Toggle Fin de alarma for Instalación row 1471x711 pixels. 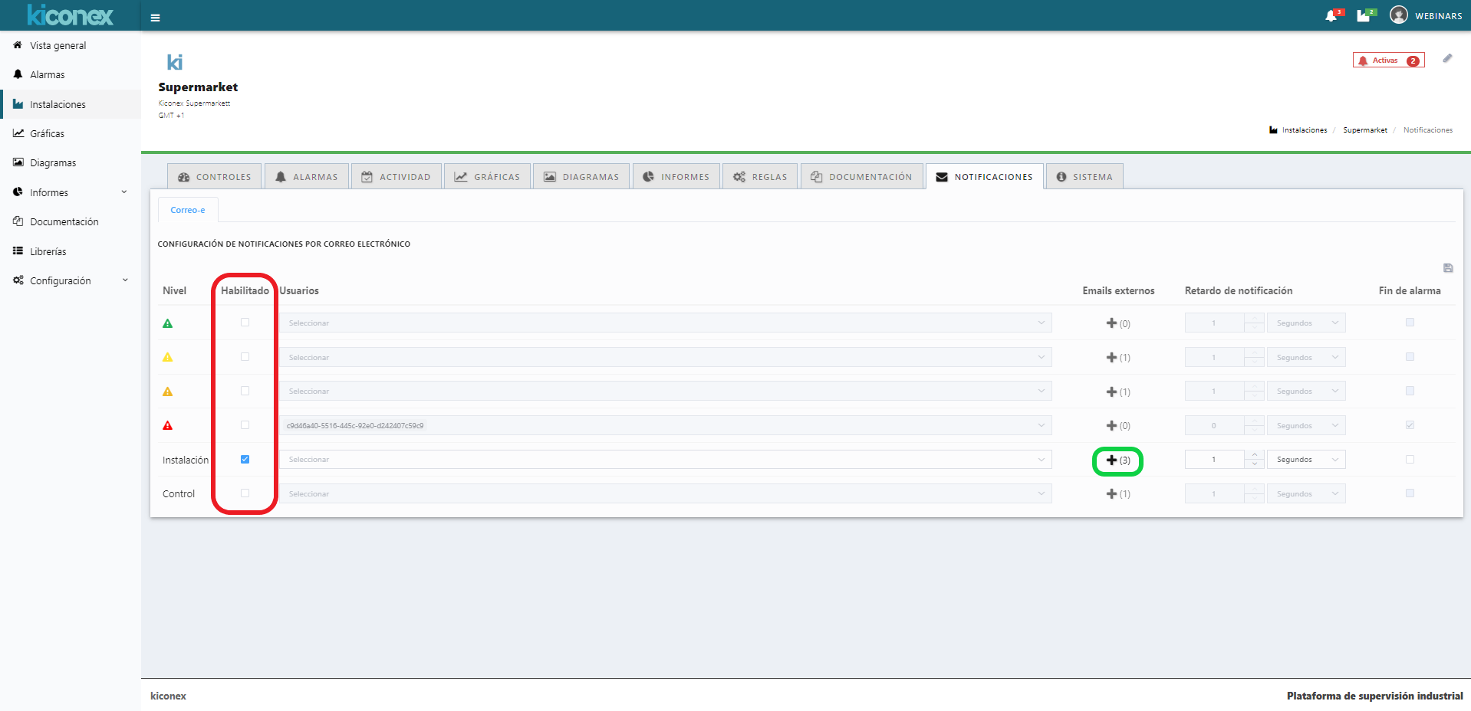point(1410,460)
